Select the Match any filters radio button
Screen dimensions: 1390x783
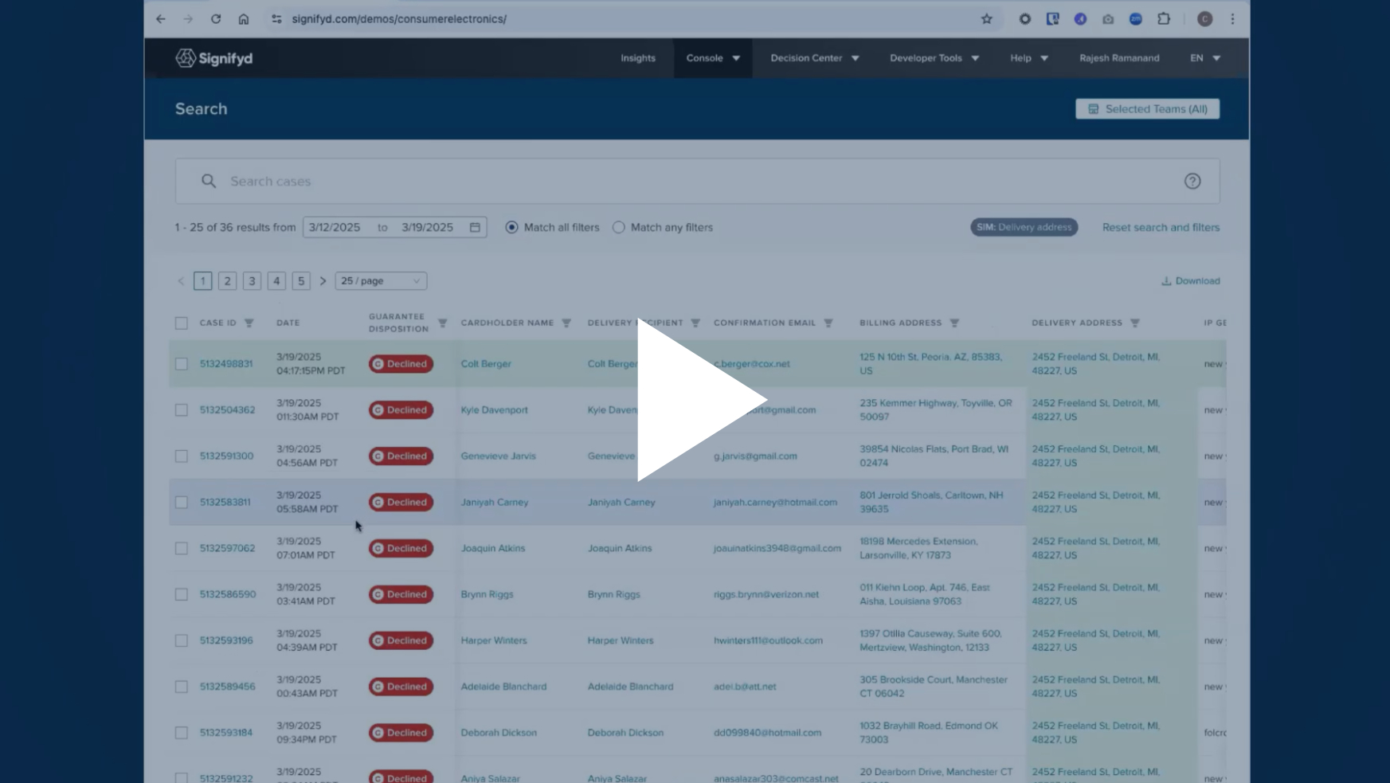click(619, 228)
